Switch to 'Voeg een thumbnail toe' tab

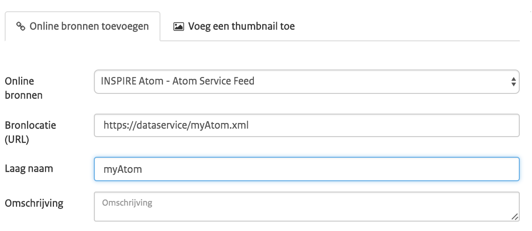coord(234,26)
